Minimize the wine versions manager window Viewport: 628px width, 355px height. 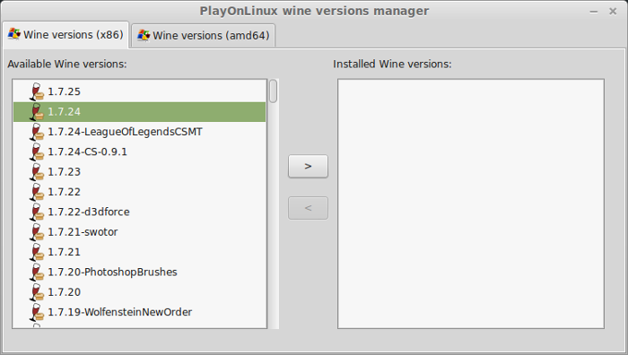click(594, 12)
